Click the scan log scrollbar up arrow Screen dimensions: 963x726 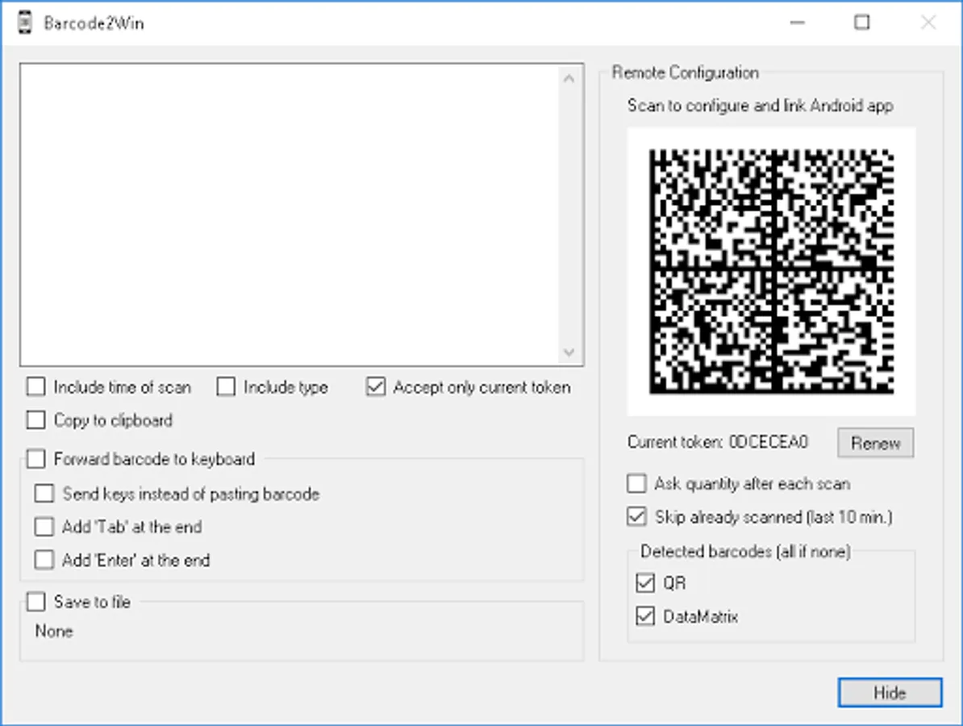tap(569, 78)
